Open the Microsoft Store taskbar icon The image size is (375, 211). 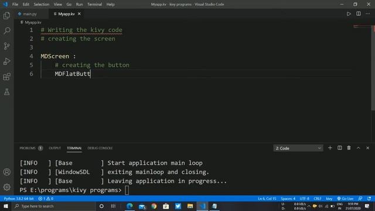tap(166, 206)
